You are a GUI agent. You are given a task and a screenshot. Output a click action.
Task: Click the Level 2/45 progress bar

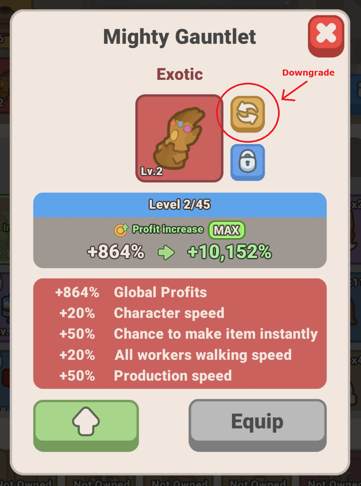tap(180, 205)
